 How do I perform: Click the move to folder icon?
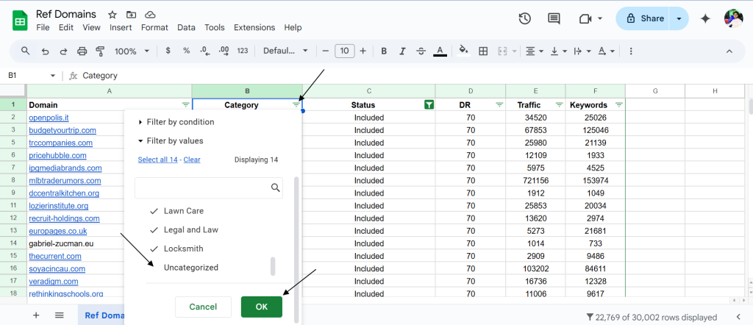pyautogui.click(x=131, y=15)
